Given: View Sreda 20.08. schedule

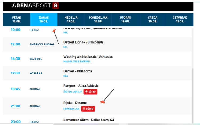Looking at the screenshot, I should tap(153, 19).
